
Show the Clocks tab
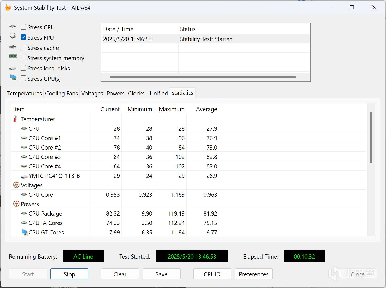136,93
